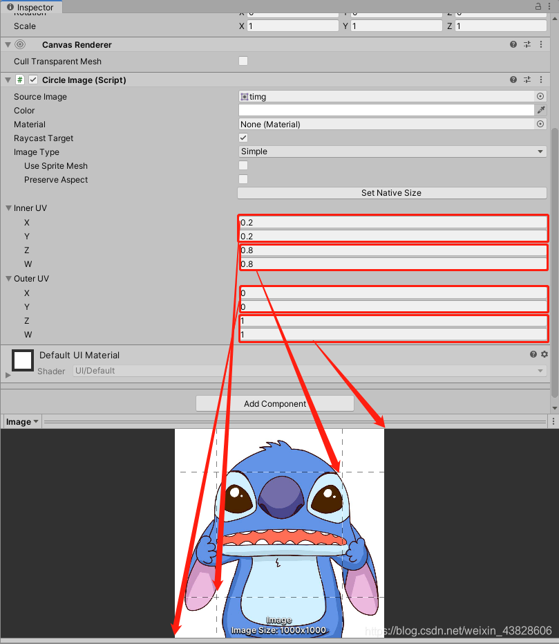Open the Inspector tab options menu
This screenshot has width=559, height=644.
tap(549, 6)
